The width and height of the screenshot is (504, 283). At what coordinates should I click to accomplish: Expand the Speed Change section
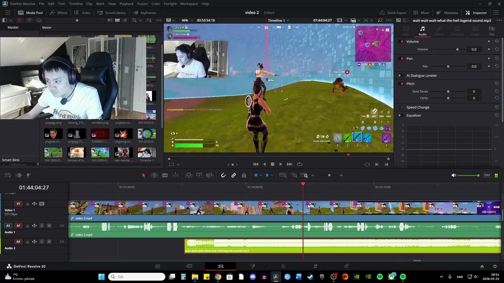[418, 107]
